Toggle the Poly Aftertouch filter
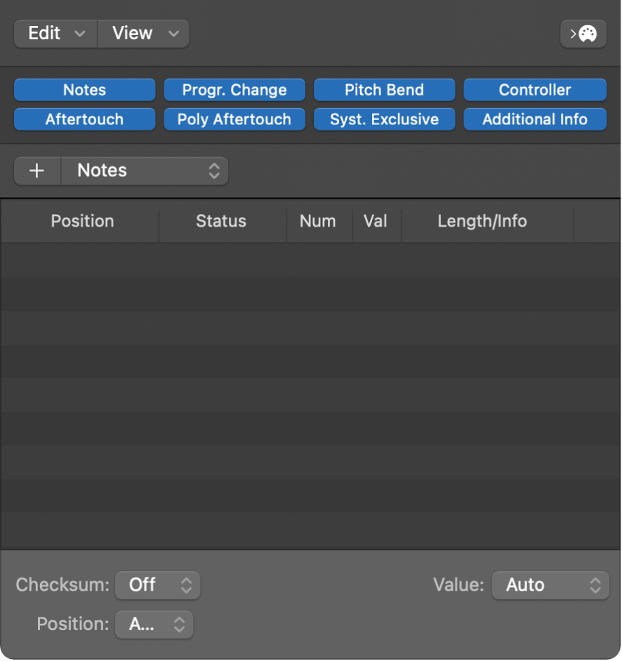Screen dimensions: 622x661 tap(234, 119)
